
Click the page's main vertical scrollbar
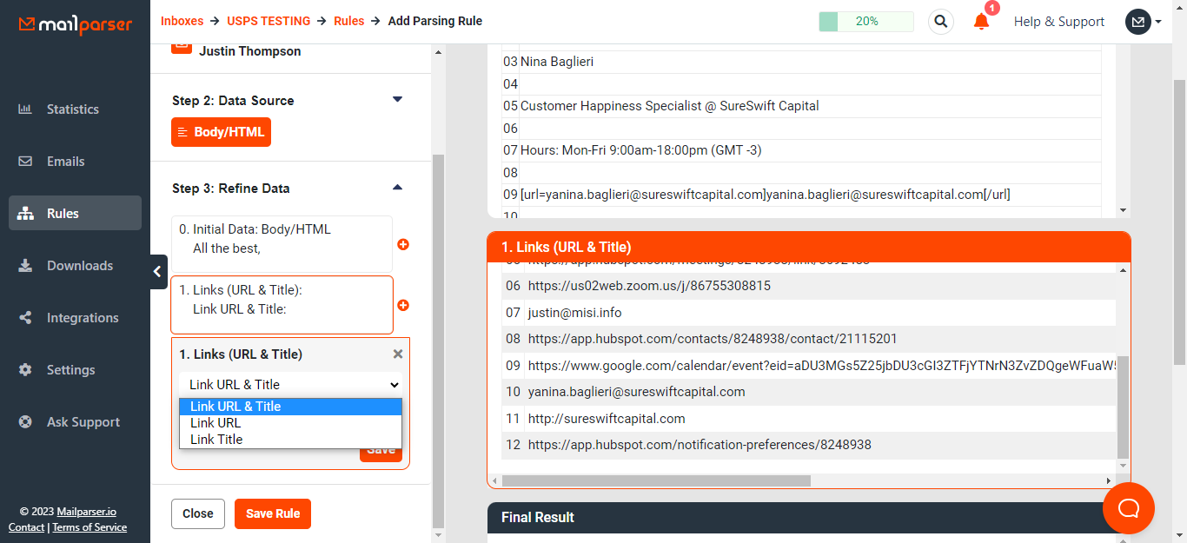pos(1180,222)
